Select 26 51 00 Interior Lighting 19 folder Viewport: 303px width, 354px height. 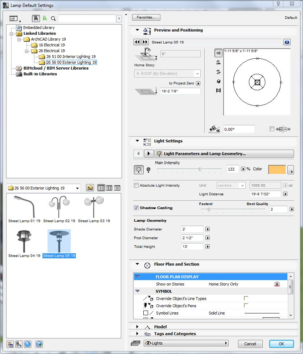(x=71, y=57)
